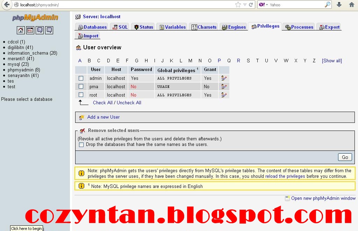Open the senayanitn database
This screenshot has height=231, width=358.
tap(23, 75)
